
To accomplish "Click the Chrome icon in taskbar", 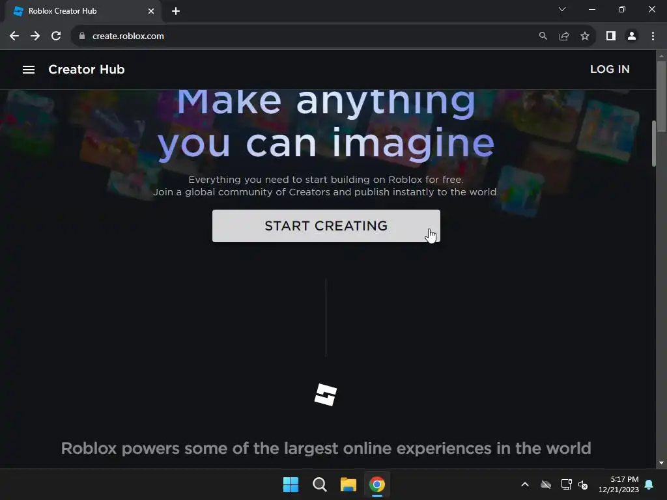I will (377, 484).
